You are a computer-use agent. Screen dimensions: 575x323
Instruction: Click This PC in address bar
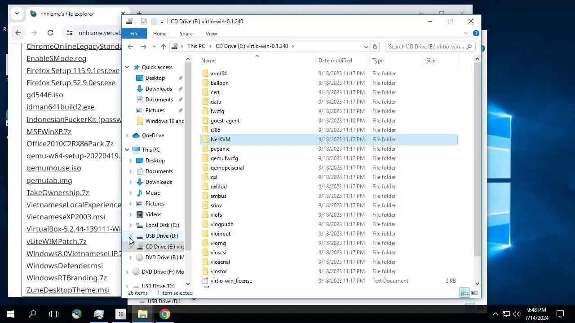pos(196,46)
